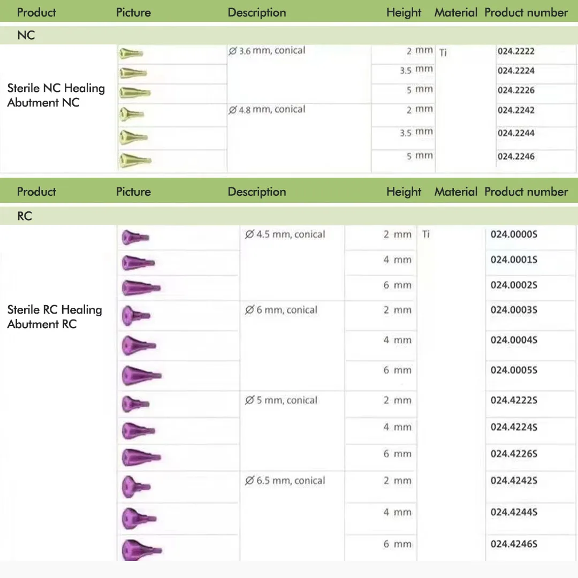Click product number 024.4244S

coord(514,512)
